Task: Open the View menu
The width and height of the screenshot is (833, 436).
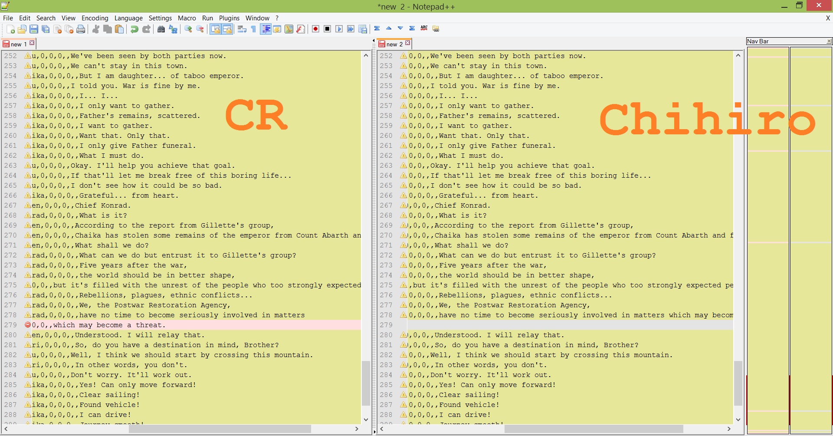Action: tap(69, 18)
